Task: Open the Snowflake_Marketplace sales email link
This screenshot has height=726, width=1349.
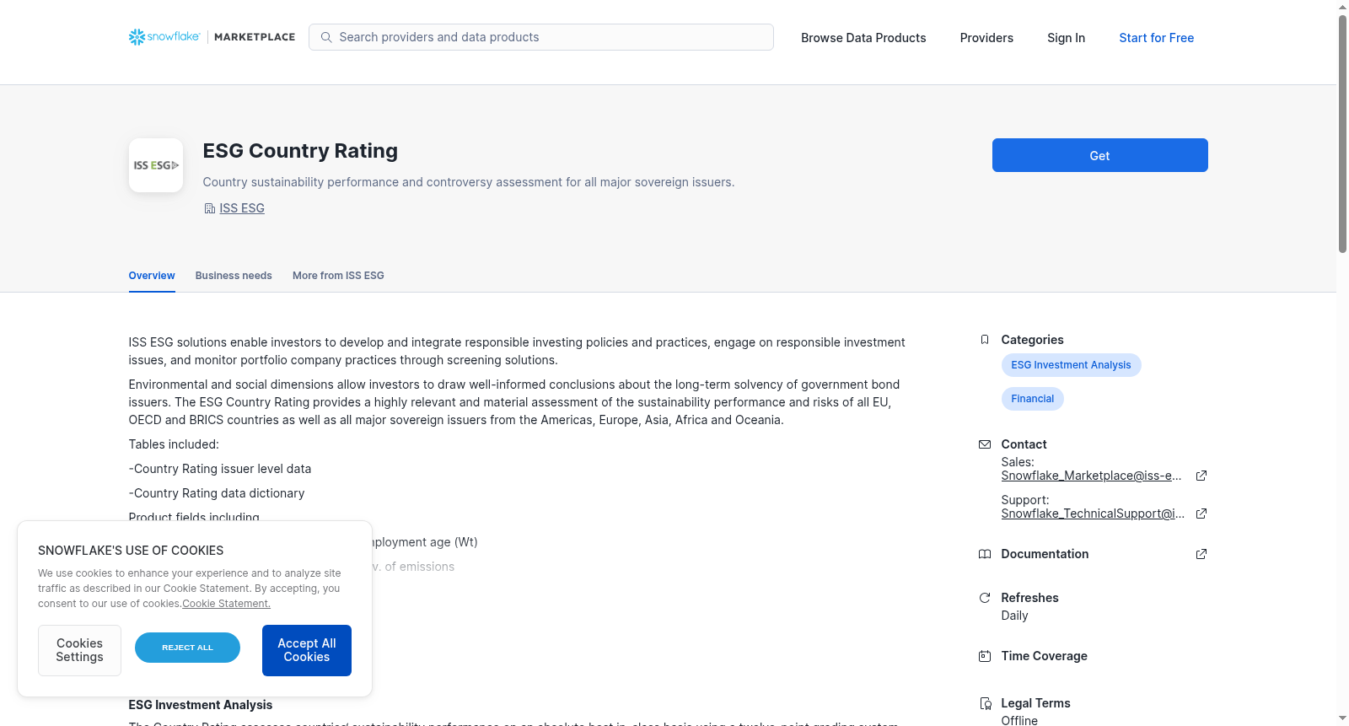Action: 1091,476
